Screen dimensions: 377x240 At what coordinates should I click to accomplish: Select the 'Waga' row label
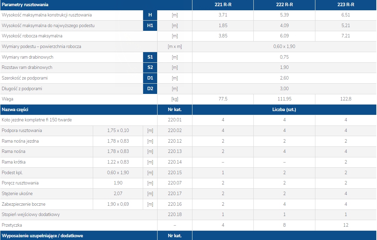point(8,99)
